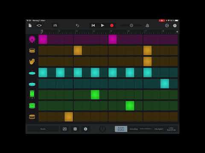Disable the lit step in bottom snare row
This screenshot has height=153, width=205.
tap(69, 117)
